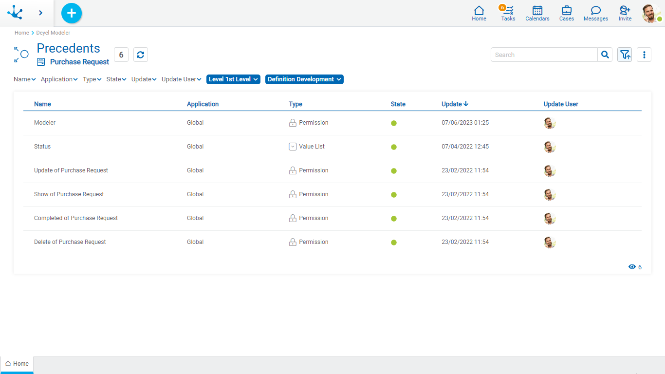Click lock icon in Update of Purchase Request row
The width and height of the screenshot is (665, 374).
pyautogui.click(x=293, y=170)
